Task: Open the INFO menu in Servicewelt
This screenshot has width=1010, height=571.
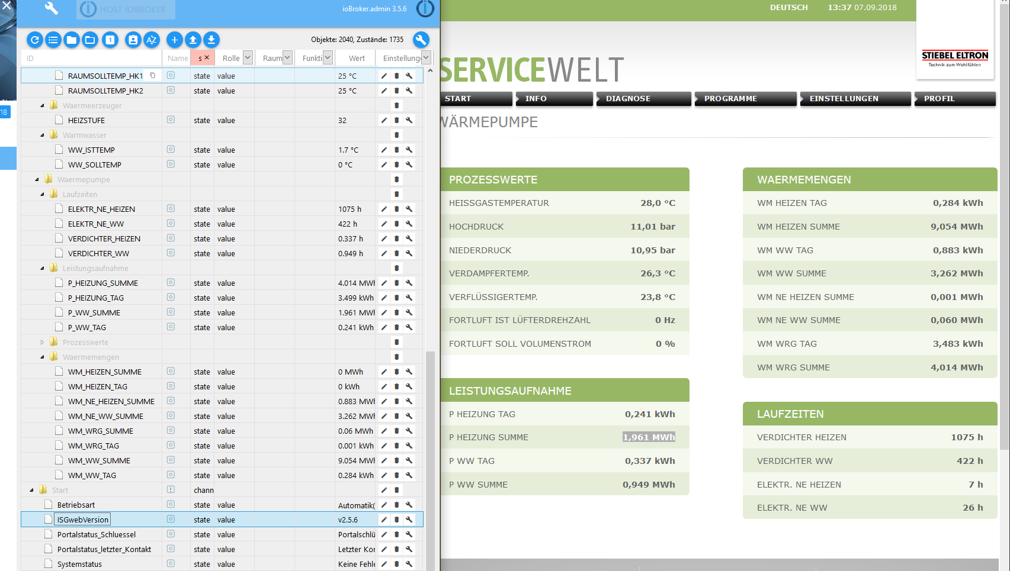Action: tap(554, 99)
